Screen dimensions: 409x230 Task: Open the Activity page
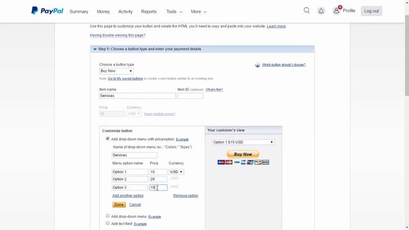pos(125,11)
